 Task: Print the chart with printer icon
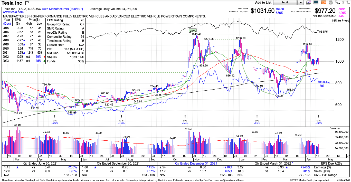(330, 3)
